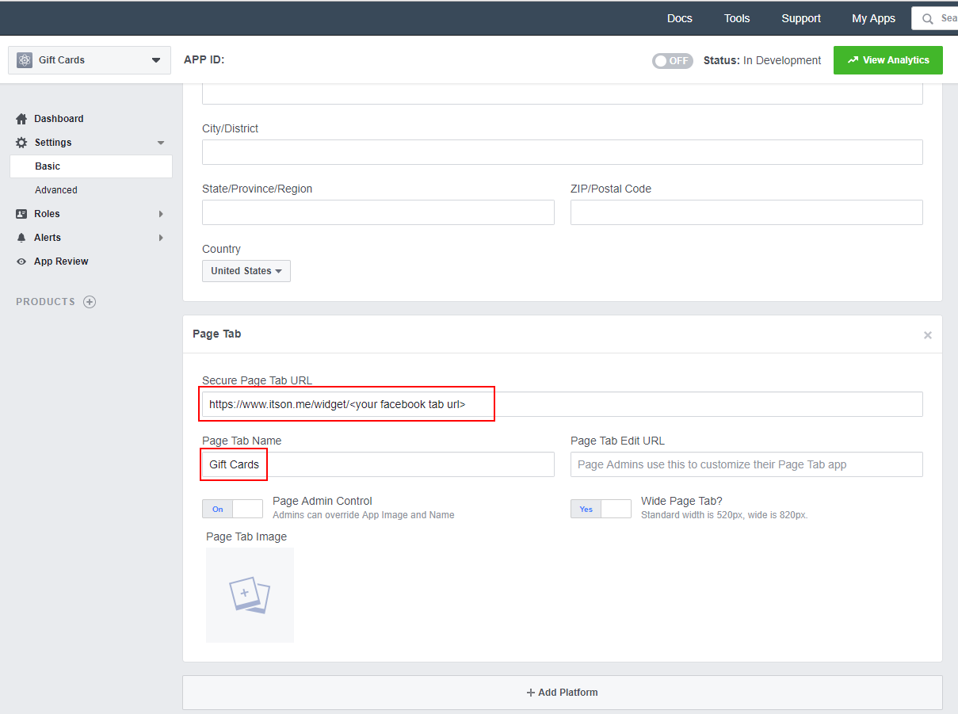Viewport: 958px width, 714px height.
Task: Close the Page Tab section
Action: (927, 335)
